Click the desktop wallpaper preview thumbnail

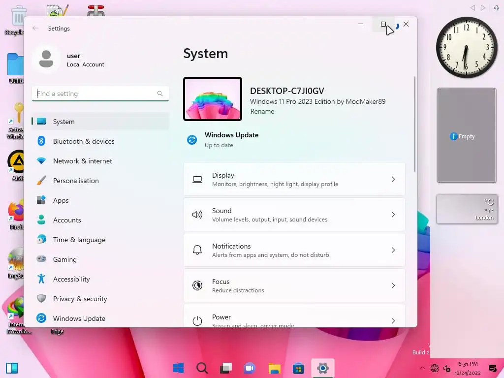point(213,99)
